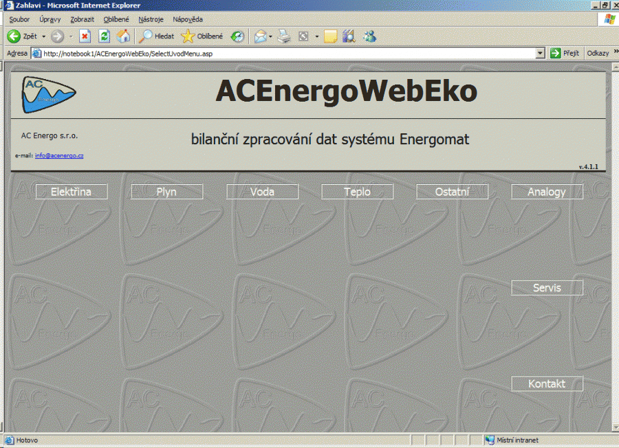Open the Elektřina section
Viewport: 619px width, 448px height.
[72, 192]
